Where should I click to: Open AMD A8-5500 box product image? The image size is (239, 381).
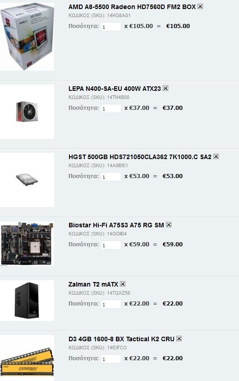[27, 37]
